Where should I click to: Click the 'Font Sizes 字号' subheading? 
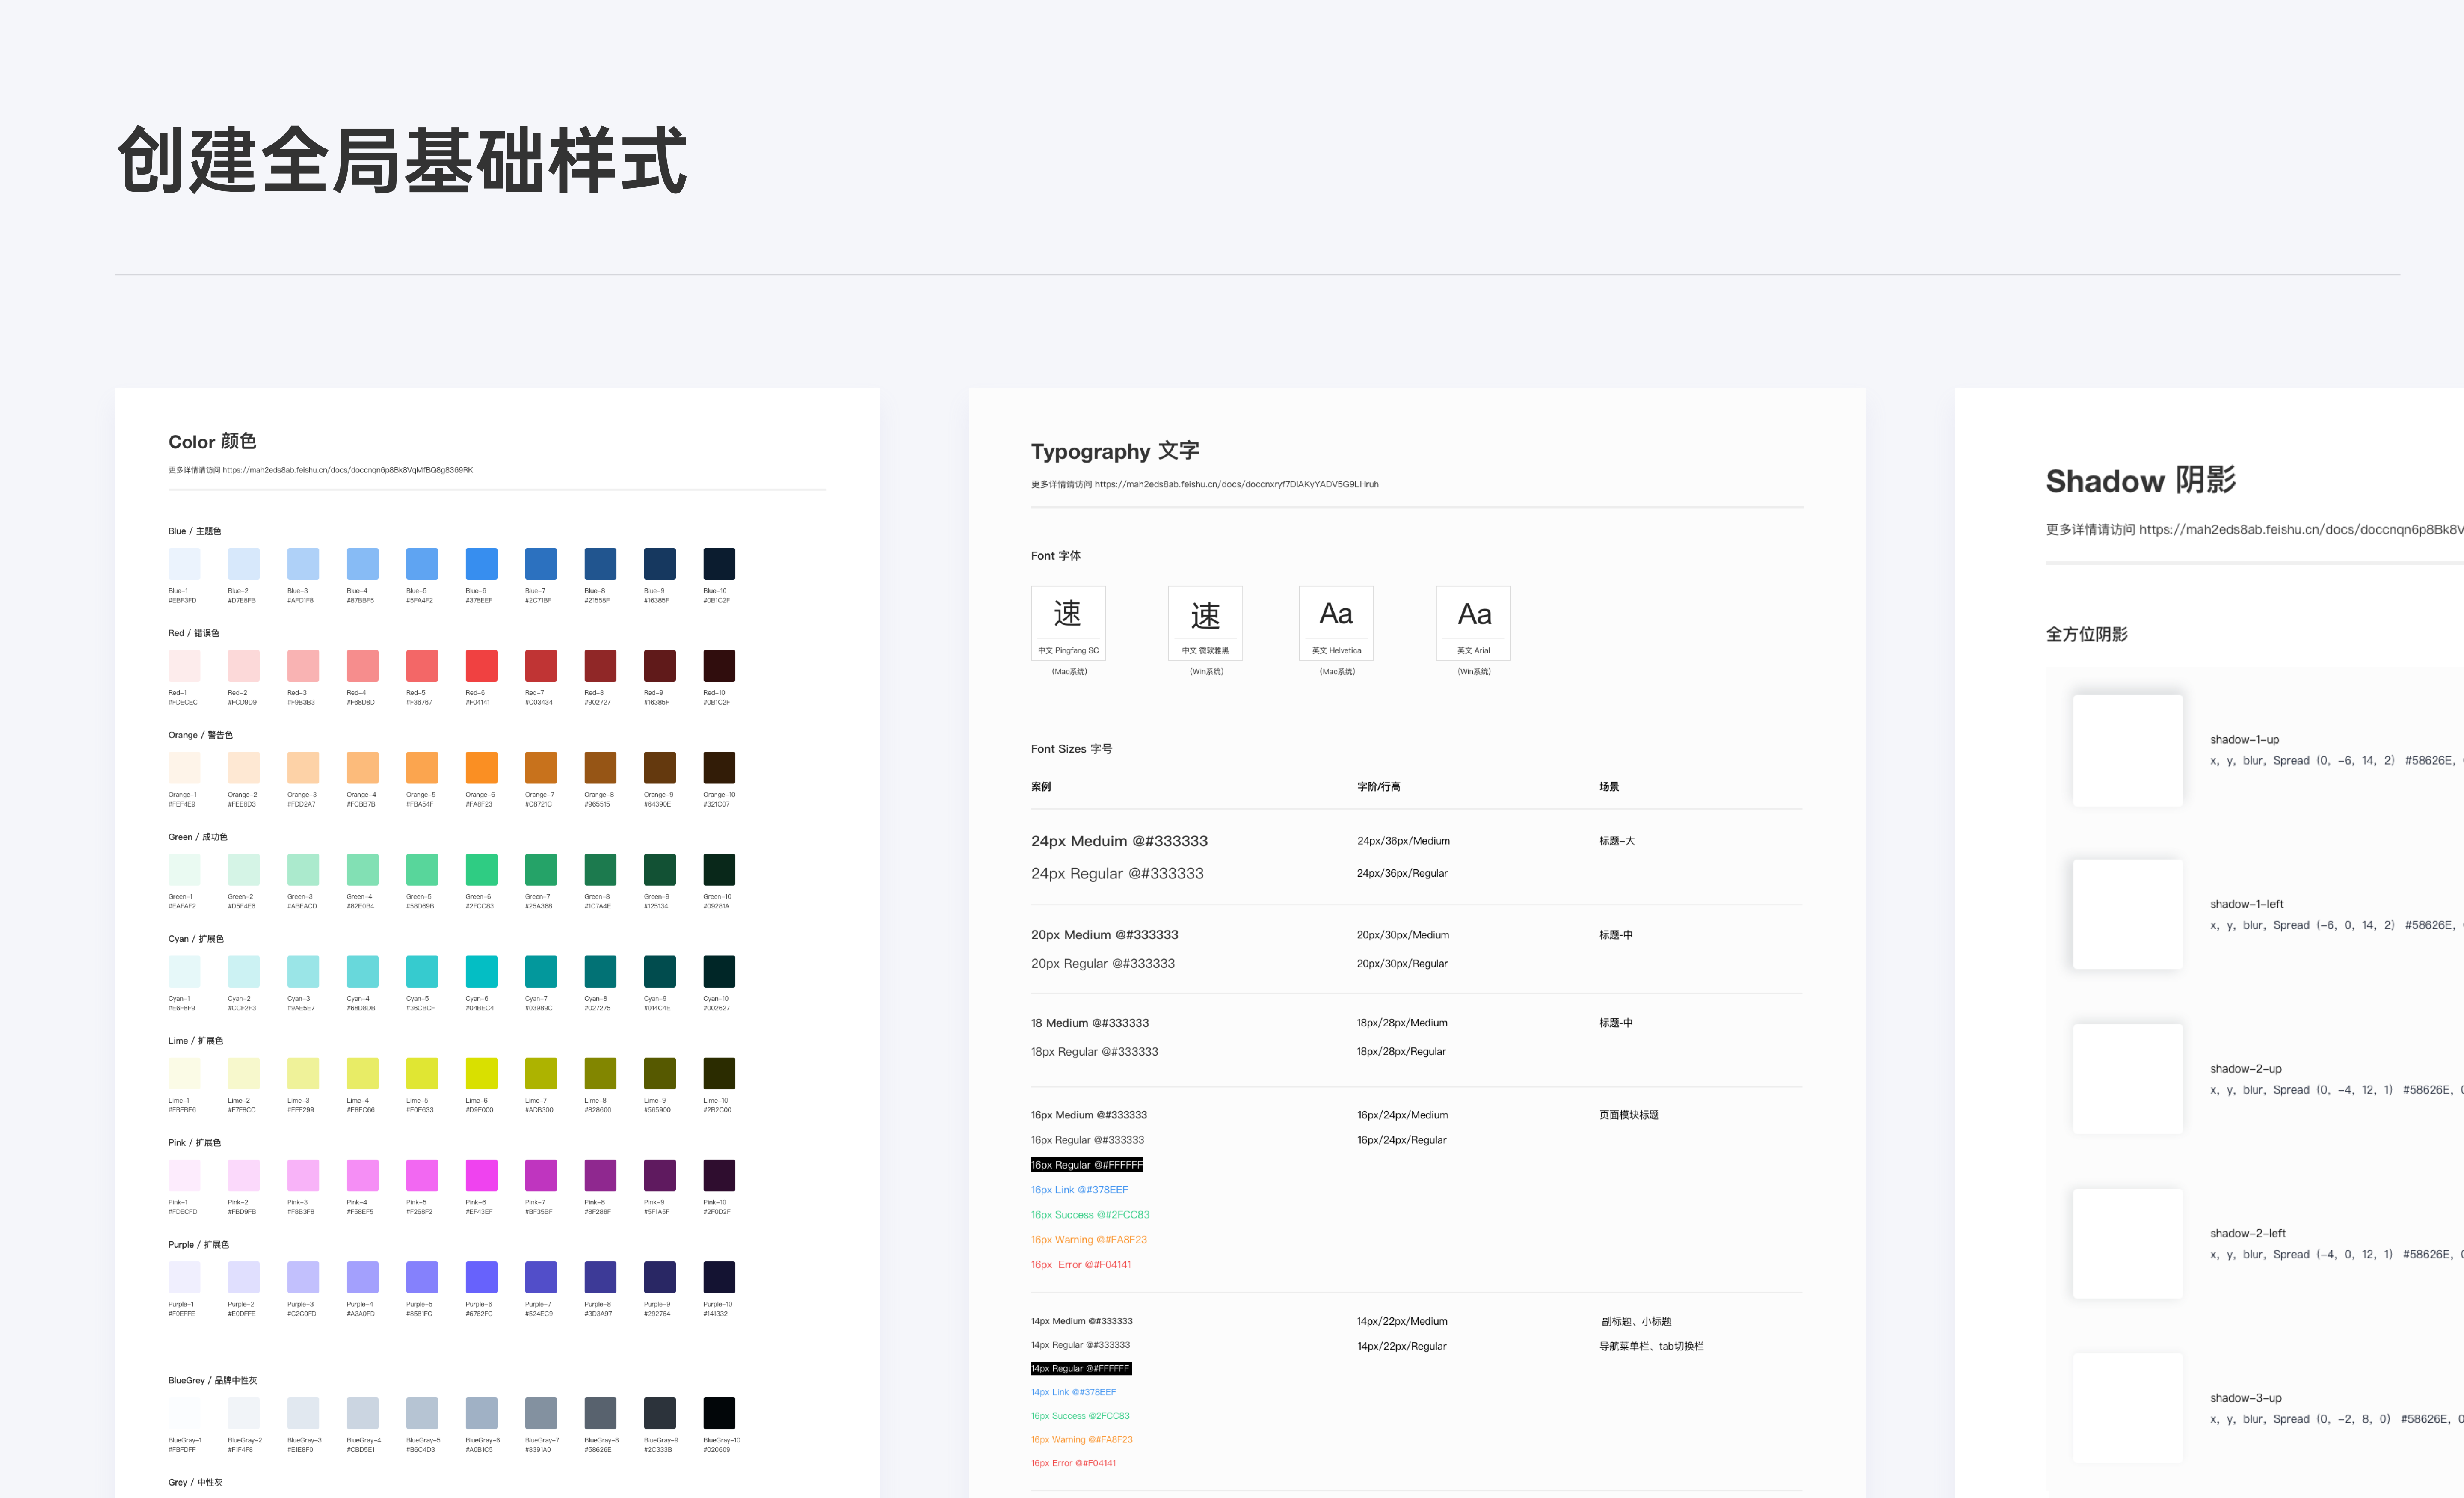point(1071,749)
